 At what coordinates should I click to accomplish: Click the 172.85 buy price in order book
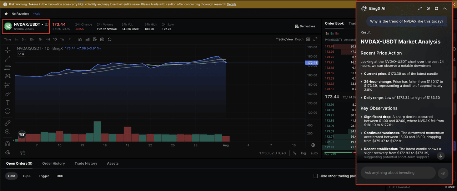tap(329, 147)
